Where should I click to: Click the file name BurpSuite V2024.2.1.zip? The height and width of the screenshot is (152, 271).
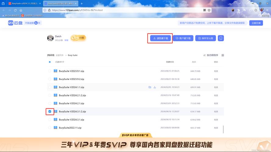pyautogui.click(x=71, y=103)
